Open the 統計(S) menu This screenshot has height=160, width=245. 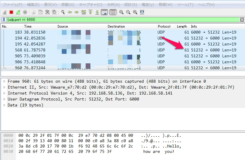131,5
